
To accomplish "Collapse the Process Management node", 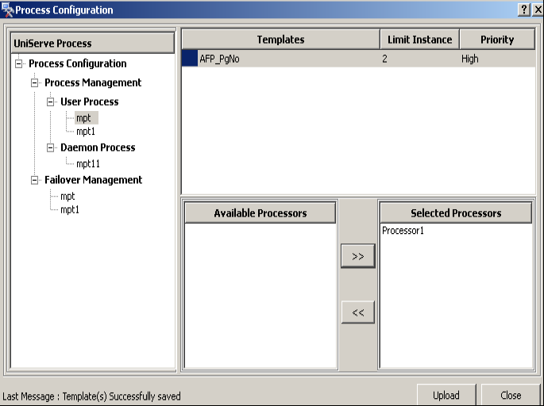I will click(x=34, y=82).
